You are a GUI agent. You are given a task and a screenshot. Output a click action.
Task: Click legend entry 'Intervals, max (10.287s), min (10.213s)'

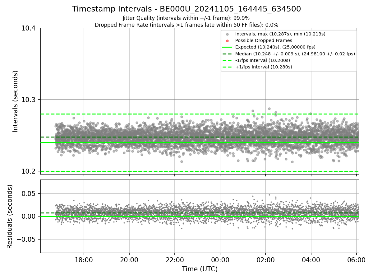click(x=280, y=34)
